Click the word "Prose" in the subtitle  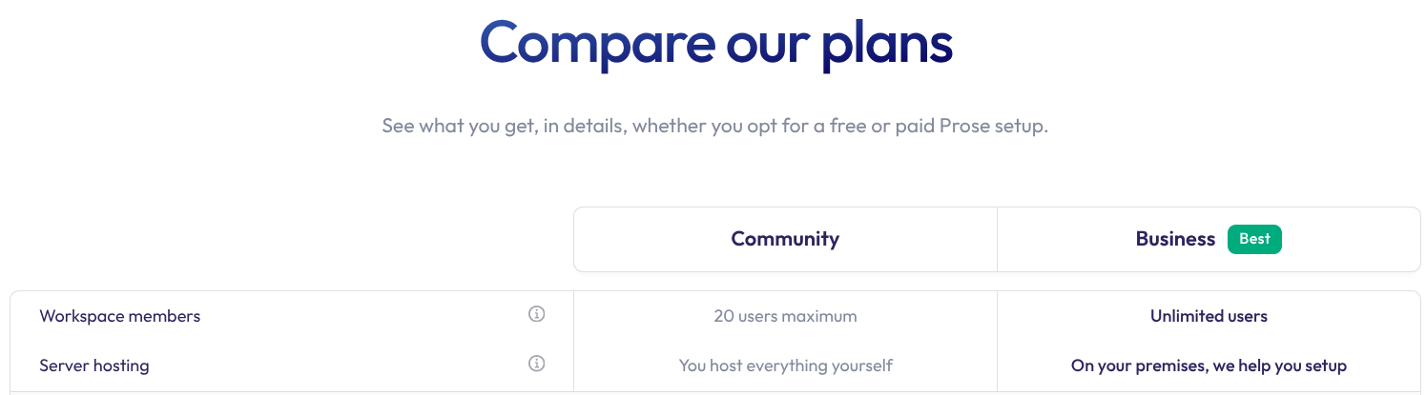tap(964, 127)
